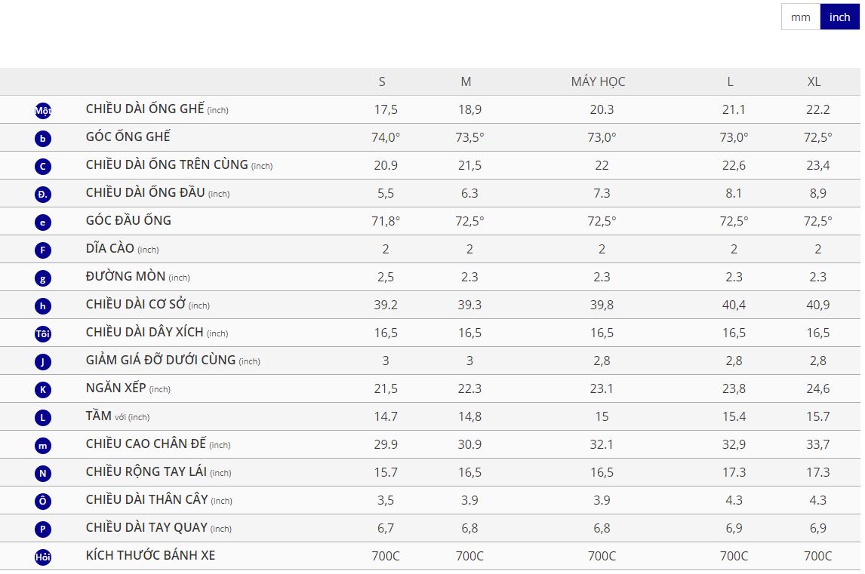This screenshot has height=574, width=865.
Task: Switch units to mm
Action: tap(800, 17)
